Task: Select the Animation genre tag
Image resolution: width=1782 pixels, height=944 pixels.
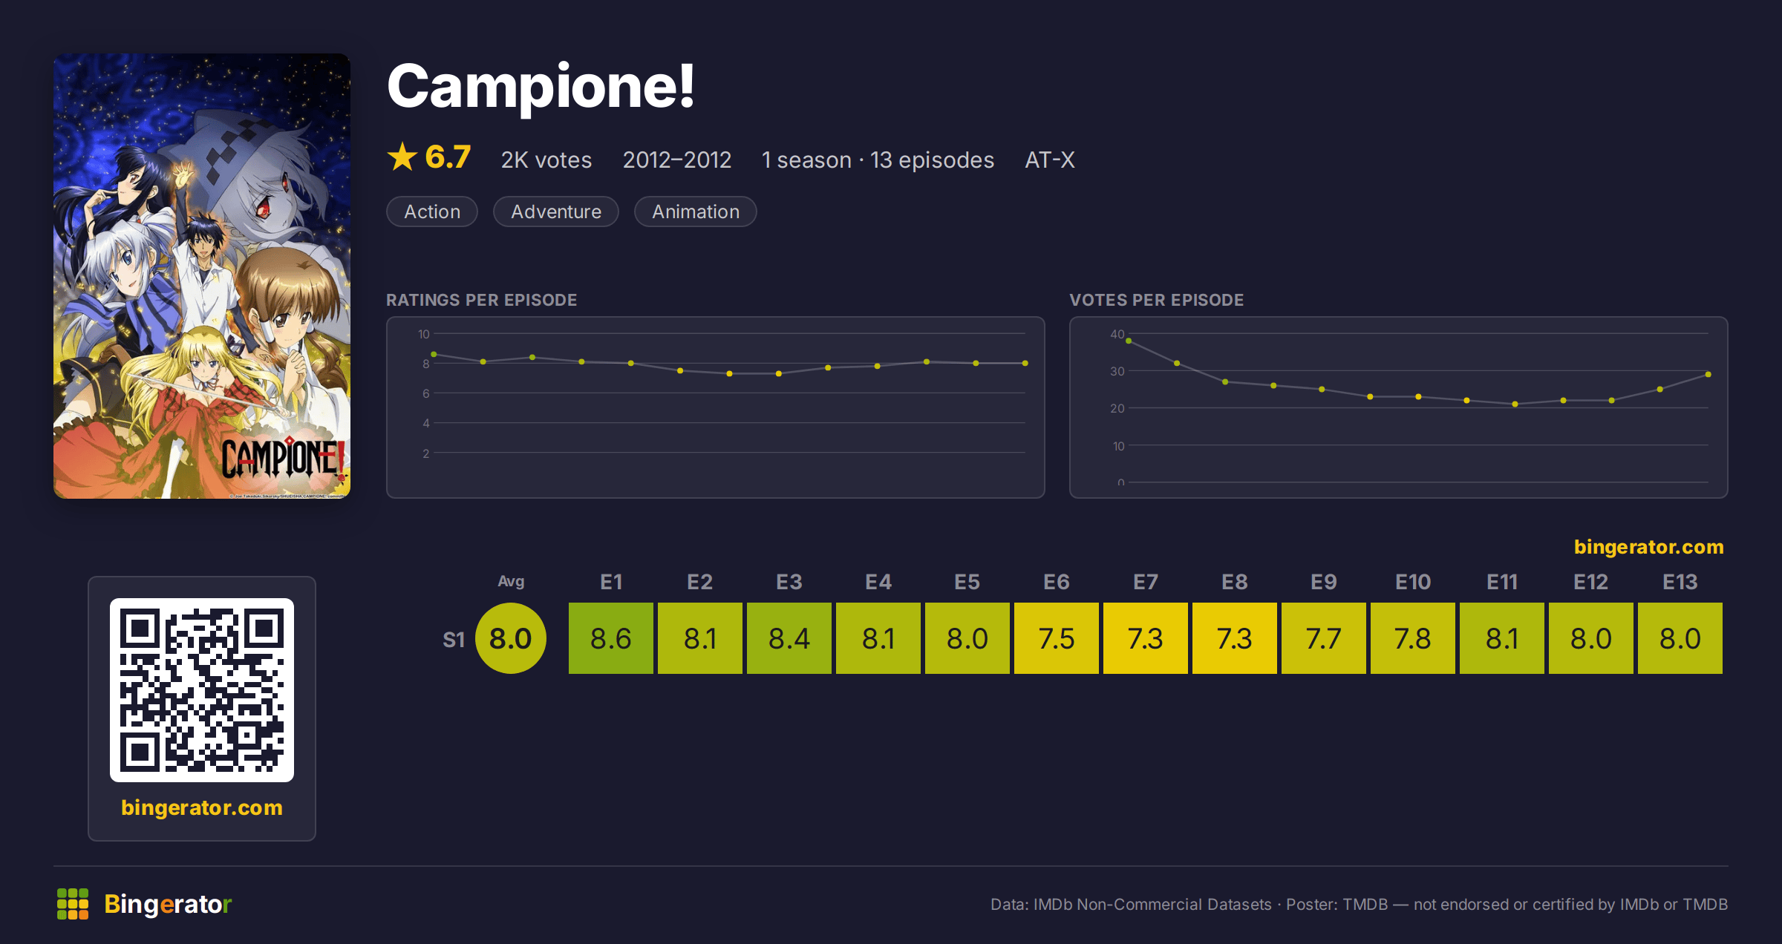Action: 696,212
